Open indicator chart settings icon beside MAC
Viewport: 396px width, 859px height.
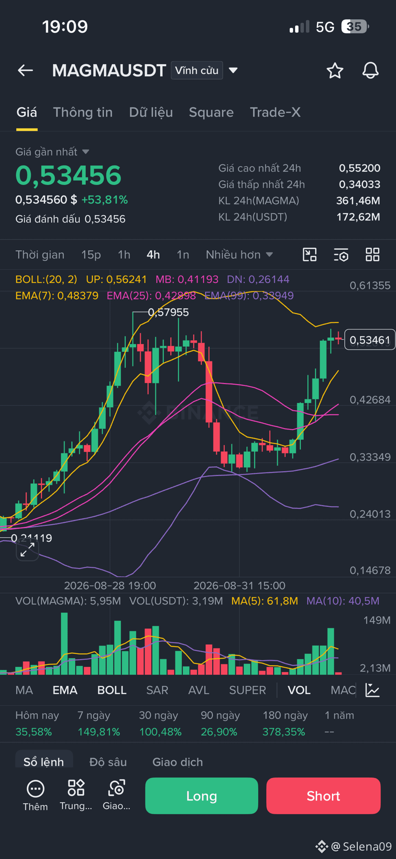click(373, 690)
